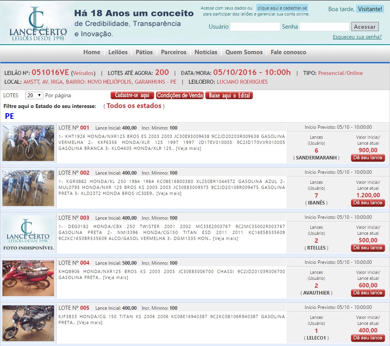Click the LOTE Nº 002 title
This screenshot has width=390, height=346.
click(74, 173)
